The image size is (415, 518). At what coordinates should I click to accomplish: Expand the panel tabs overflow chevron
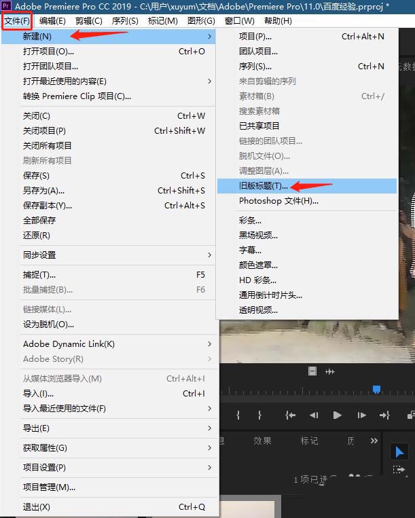click(x=374, y=441)
